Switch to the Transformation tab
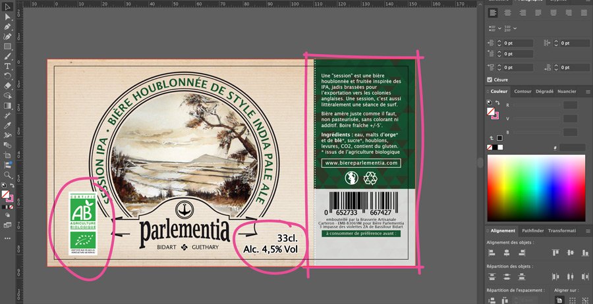This screenshot has width=593, height=304. point(561,230)
